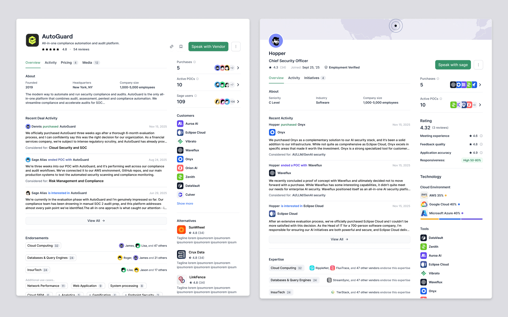Click the SunWheel alternative logo

(x=181, y=230)
